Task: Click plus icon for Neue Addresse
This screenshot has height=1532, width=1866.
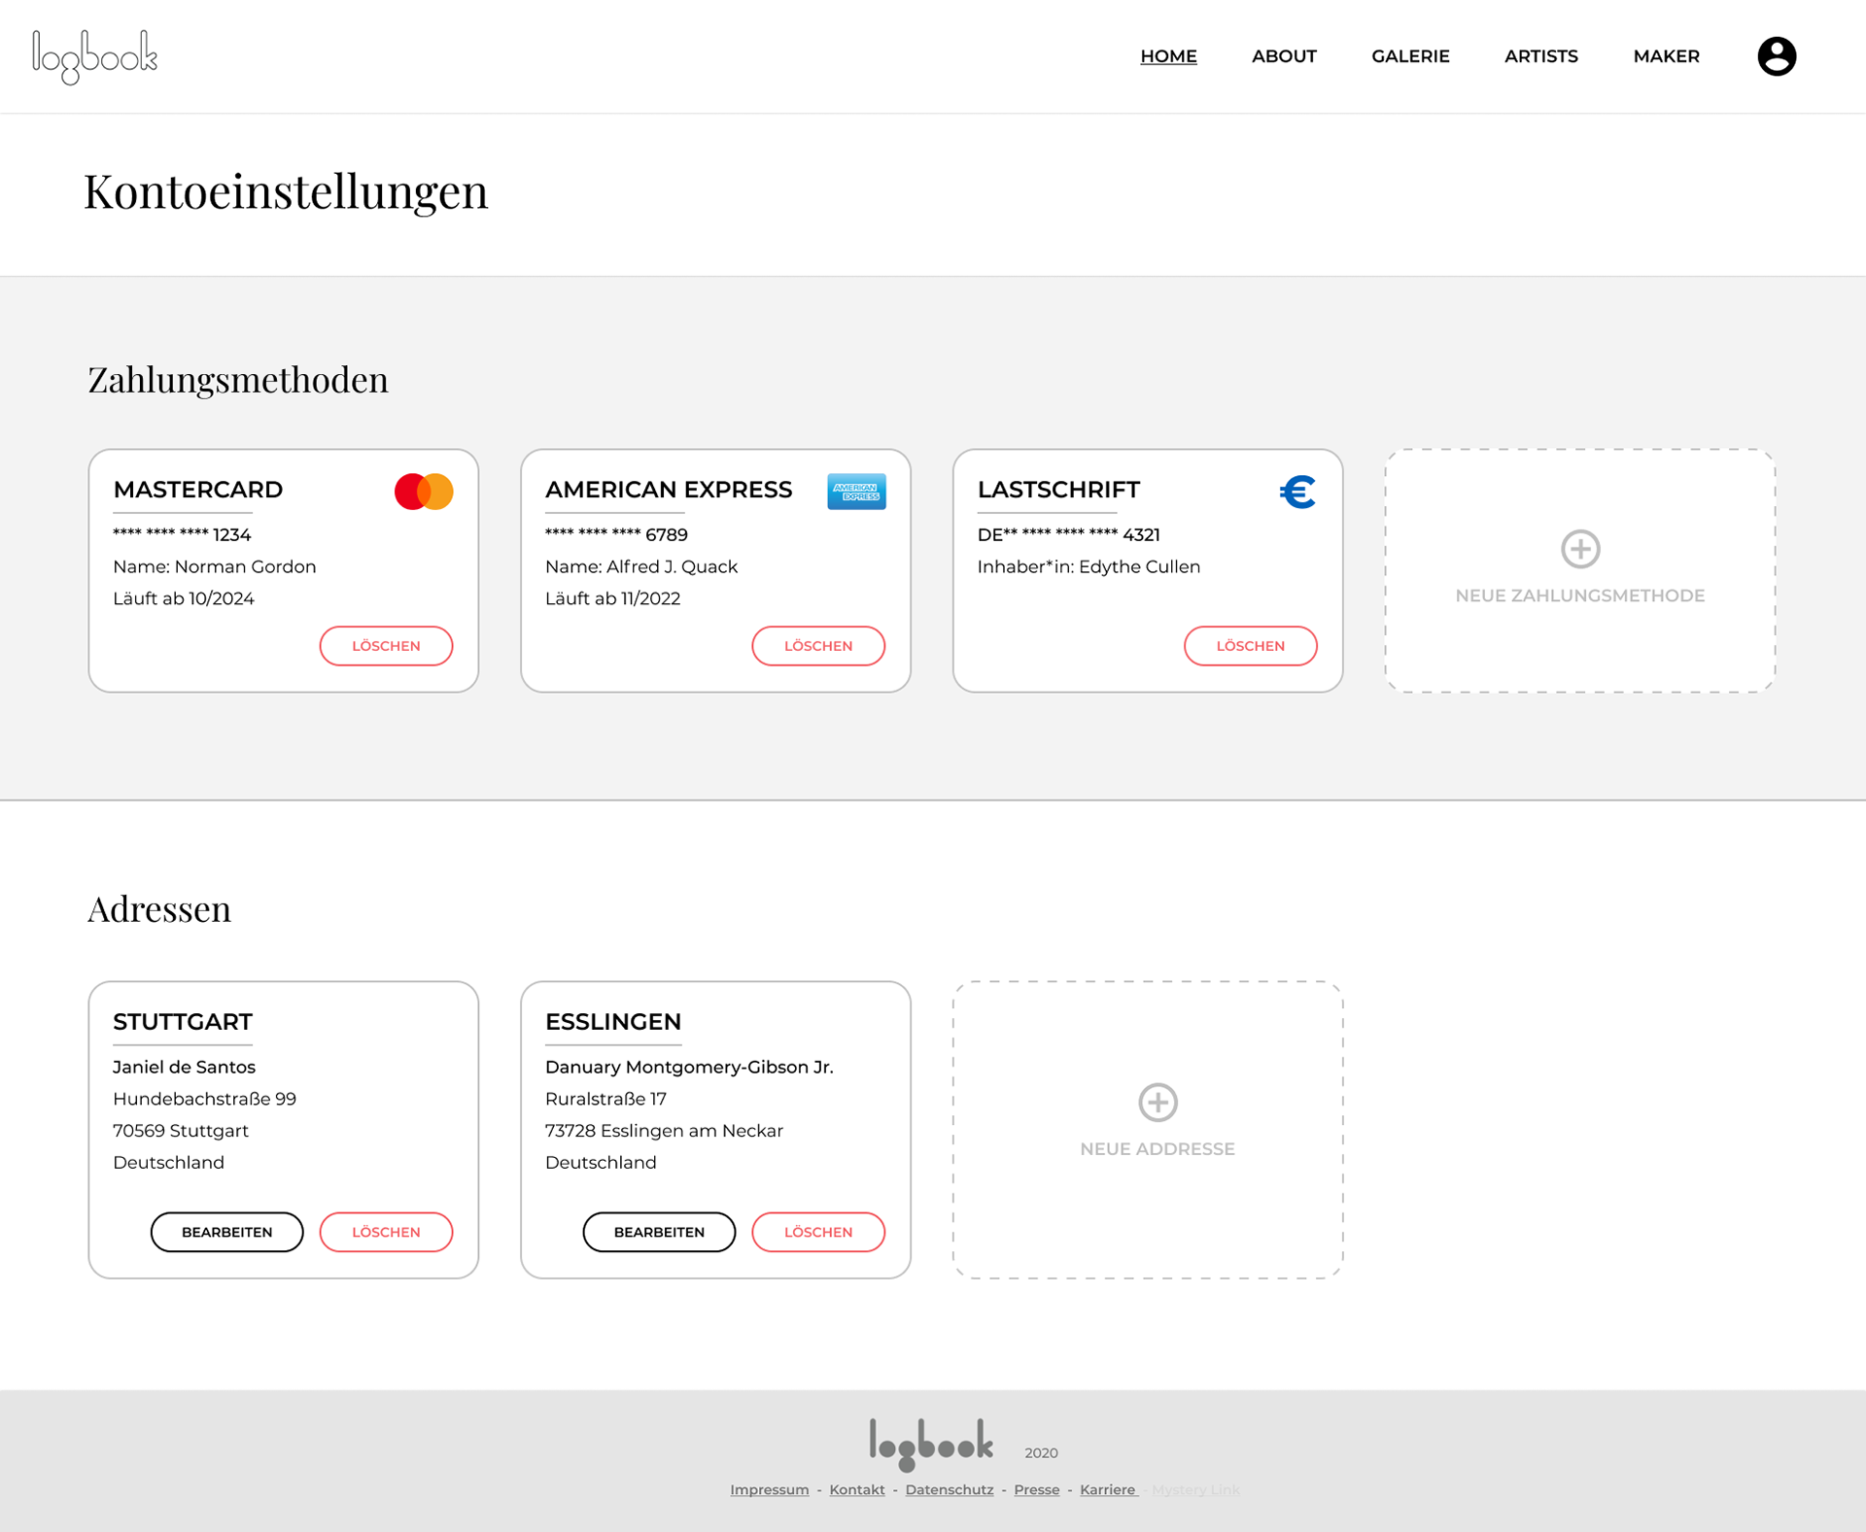Action: click(x=1158, y=1102)
